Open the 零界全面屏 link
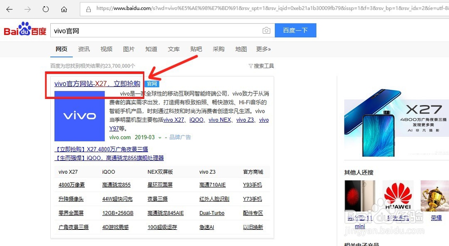 tap(71, 213)
